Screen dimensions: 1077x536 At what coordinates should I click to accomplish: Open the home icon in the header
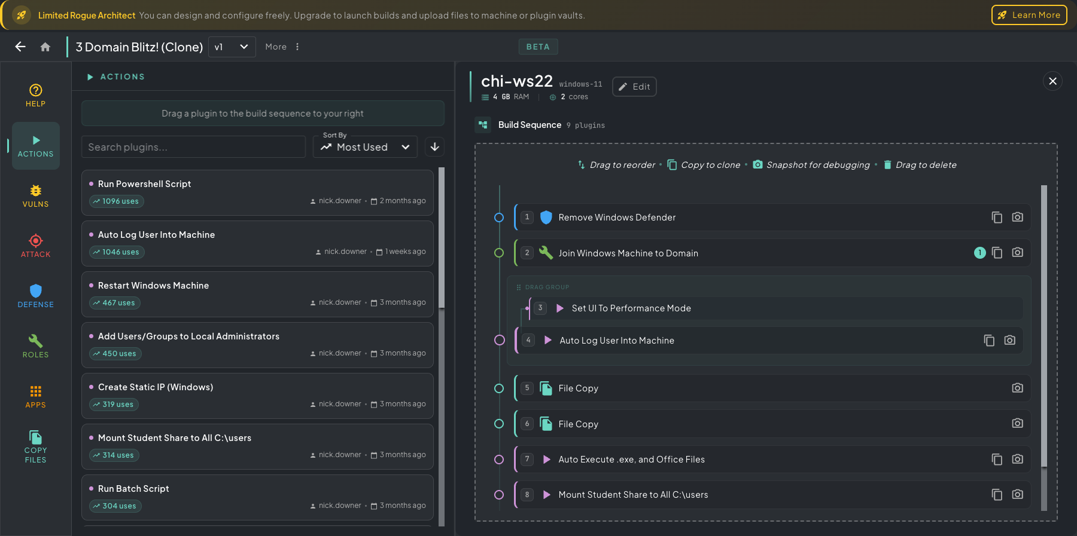click(45, 47)
